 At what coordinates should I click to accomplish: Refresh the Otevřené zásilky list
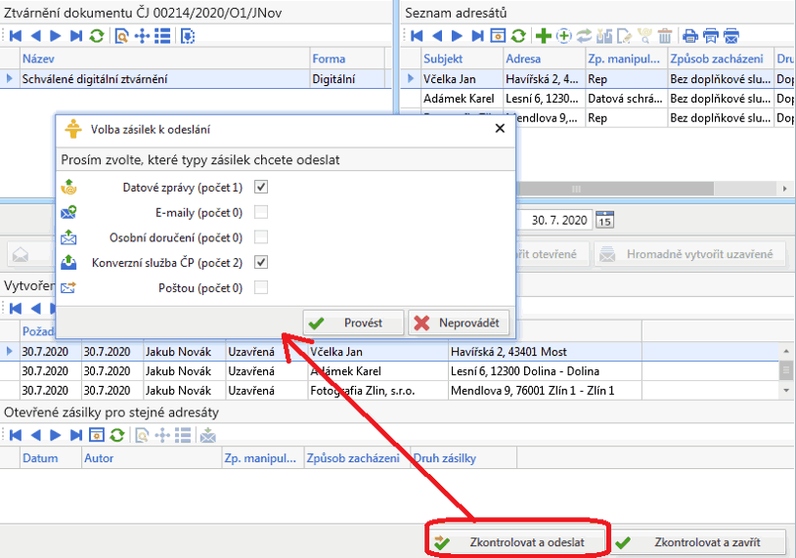pyautogui.click(x=116, y=436)
